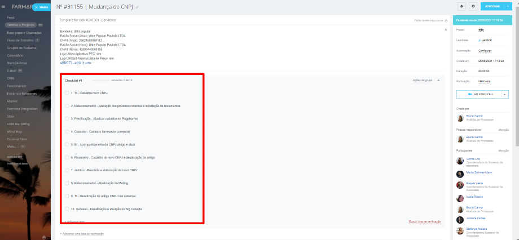Click Excluir lista de verificação link
Screen dimensions: 519x240
pos(424,222)
